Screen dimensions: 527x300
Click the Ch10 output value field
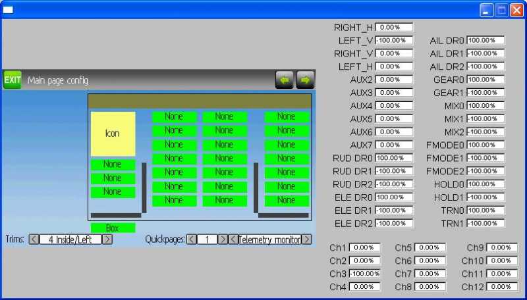pos(502,261)
